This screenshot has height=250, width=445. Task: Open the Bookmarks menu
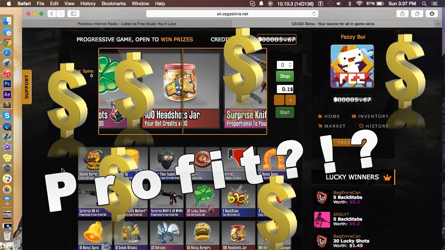[114, 3]
